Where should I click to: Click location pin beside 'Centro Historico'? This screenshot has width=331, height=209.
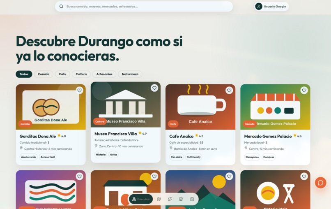pyautogui.click(x=21, y=148)
